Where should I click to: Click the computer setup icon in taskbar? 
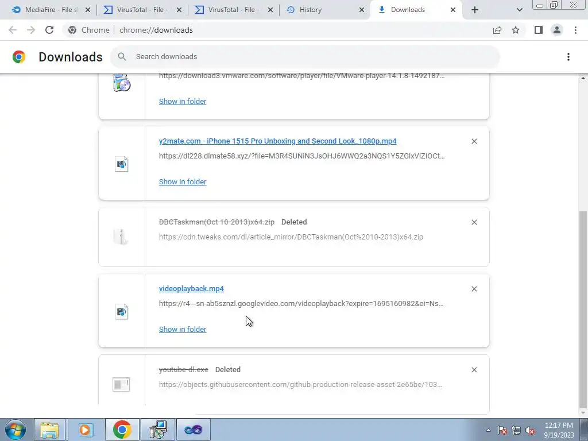(157, 430)
